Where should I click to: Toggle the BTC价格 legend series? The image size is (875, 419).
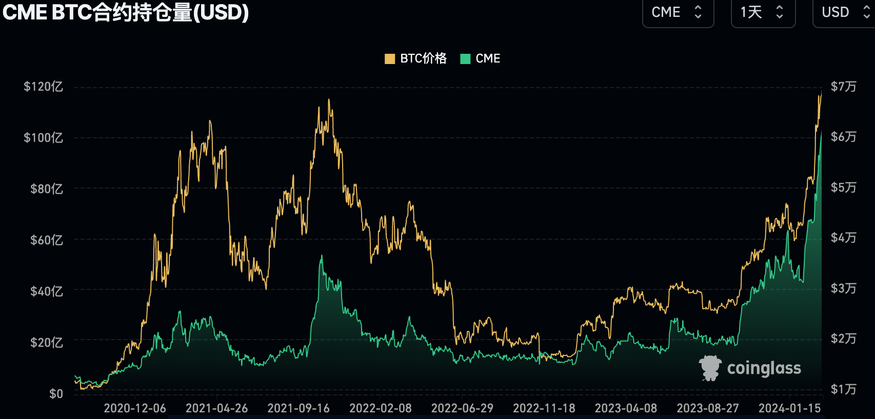[415, 58]
